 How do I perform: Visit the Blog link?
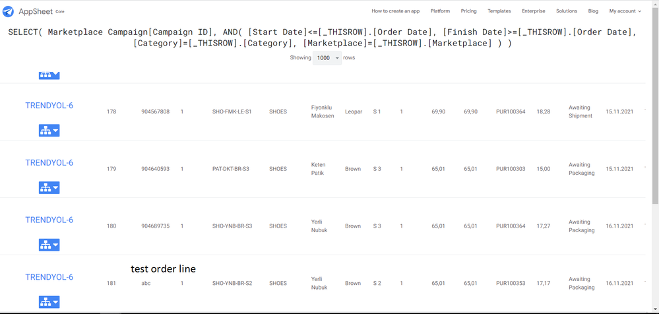click(593, 11)
